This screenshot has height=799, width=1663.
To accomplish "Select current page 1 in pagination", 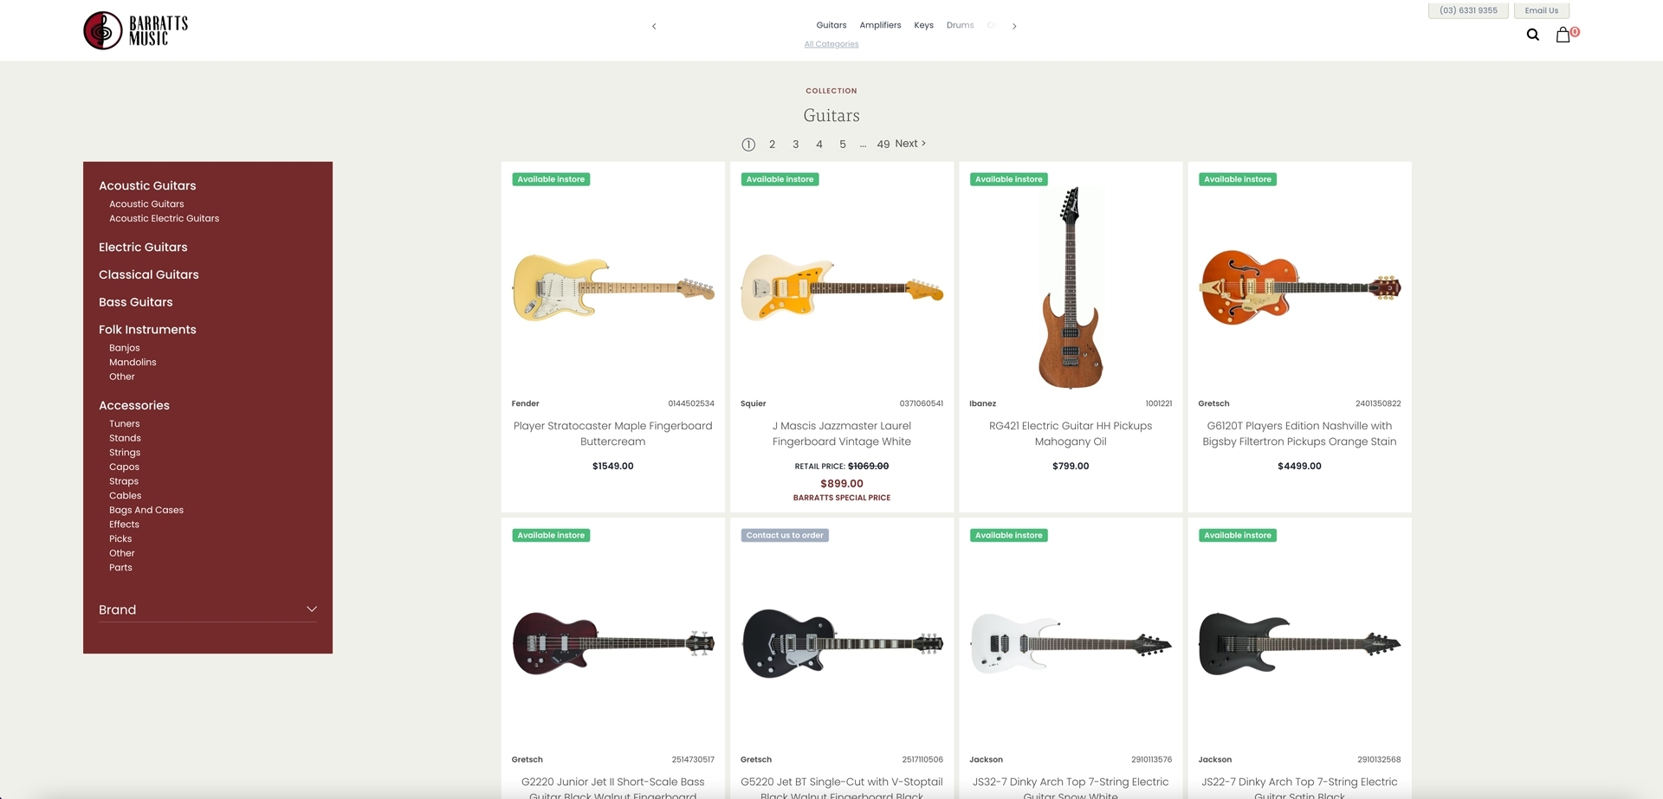I will coord(748,145).
